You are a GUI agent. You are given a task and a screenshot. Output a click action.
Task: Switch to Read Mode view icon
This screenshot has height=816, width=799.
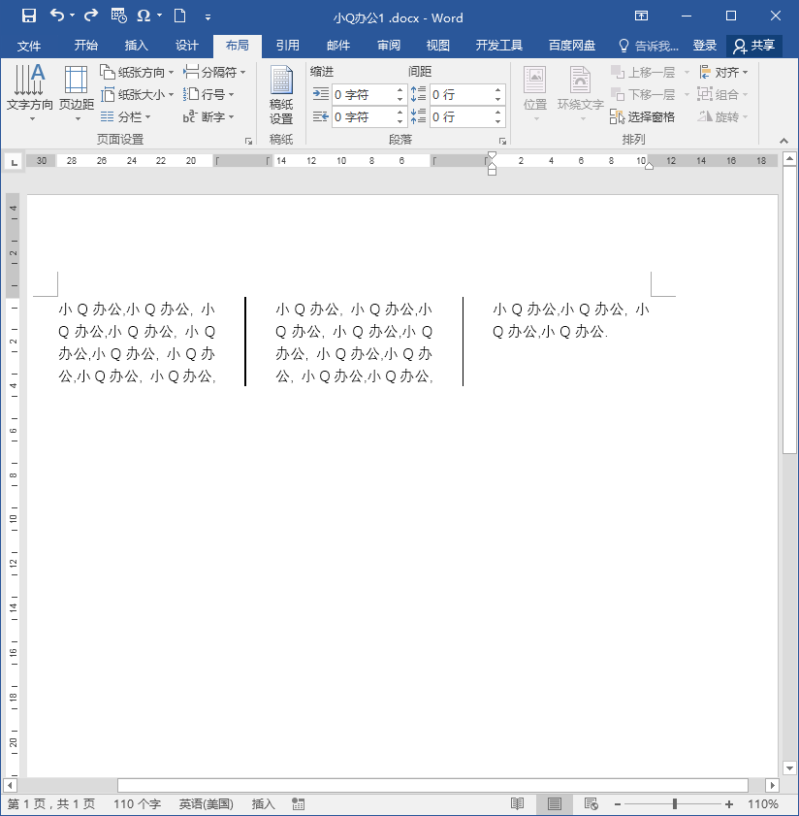pyautogui.click(x=517, y=804)
